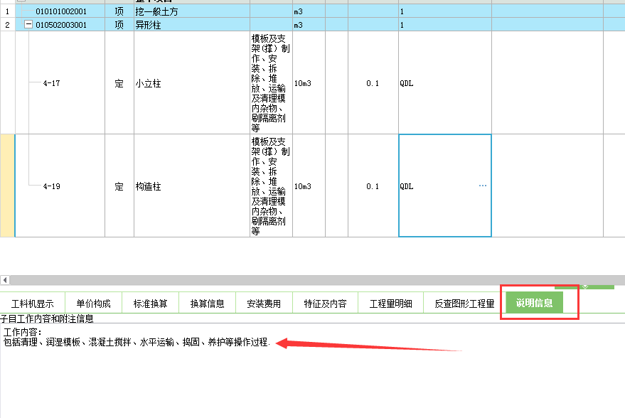The width and height of the screenshot is (625, 418).
Task: Click the m3 unit in 挖一般土方 row
Action: (x=309, y=11)
